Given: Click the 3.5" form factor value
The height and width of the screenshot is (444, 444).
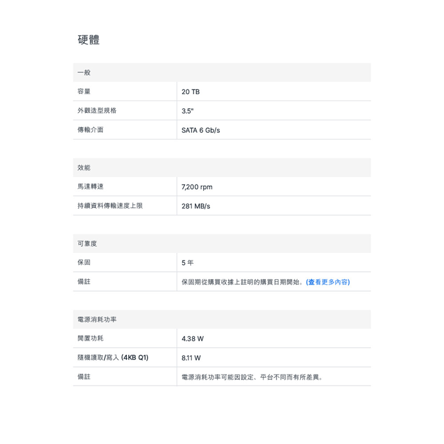Looking at the screenshot, I should 188,111.
